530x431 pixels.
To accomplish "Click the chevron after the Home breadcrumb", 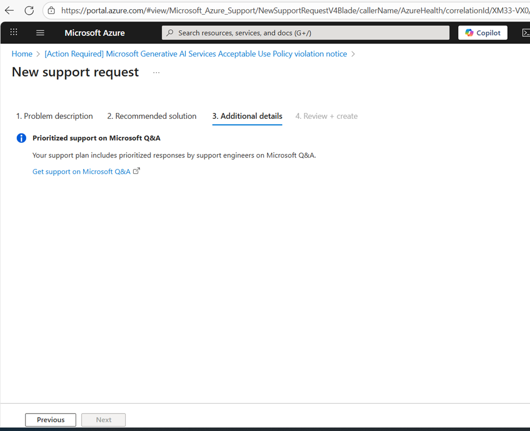I will [38, 54].
